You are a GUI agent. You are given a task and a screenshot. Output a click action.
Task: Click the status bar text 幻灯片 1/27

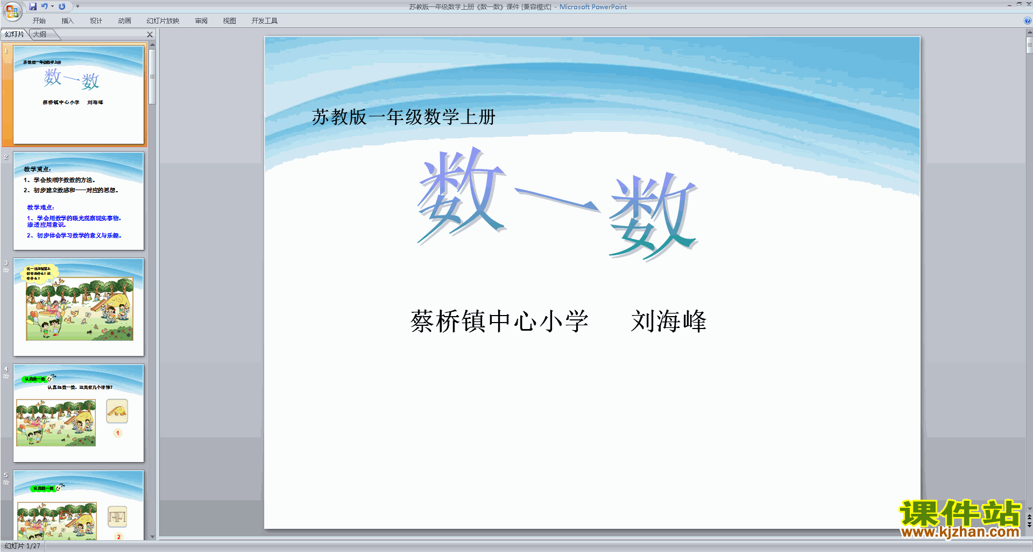pyautogui.click(x=23, y=546)
